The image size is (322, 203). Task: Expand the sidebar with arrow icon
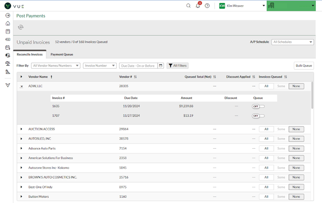click(x=8, y=15)
